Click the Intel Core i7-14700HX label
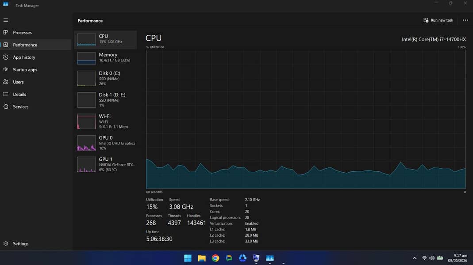Image resolution: width=473 pixels, height=265 pixels. pos(434,39)
